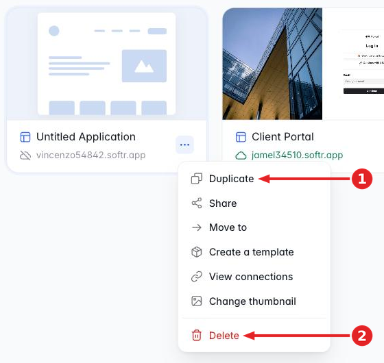Click the Move to arrow icon
The height and width of the screenshot is (363, 384).
pos(197,227)
